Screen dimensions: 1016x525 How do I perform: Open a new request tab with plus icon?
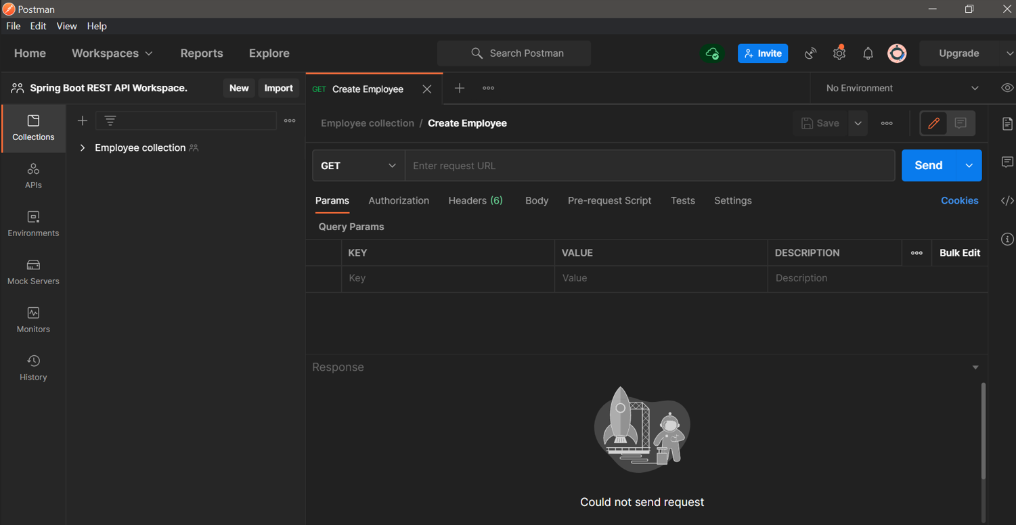click(460, 88)
